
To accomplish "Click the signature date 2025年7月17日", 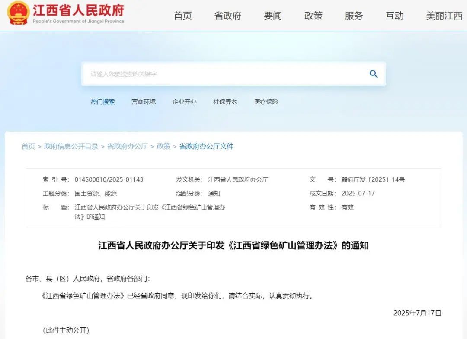I will point(417,313).
